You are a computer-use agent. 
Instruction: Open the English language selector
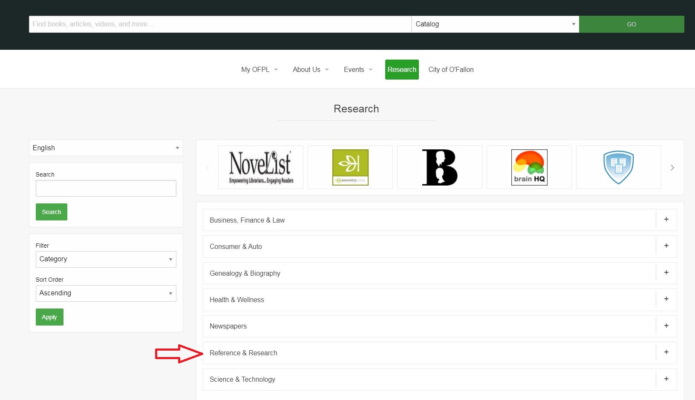click(106, 148)
